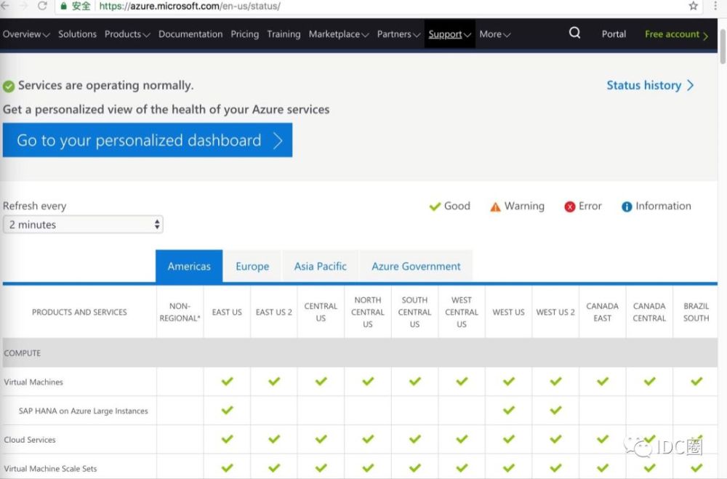Click Virtual Machines North Central US checkmark
The width and height of the screenshot is (727, 479).
(368, 381)
